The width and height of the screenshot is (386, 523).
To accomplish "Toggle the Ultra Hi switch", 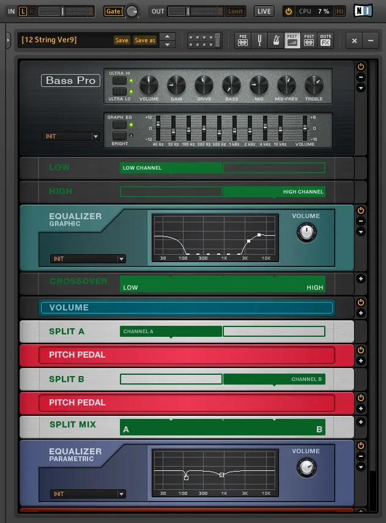I will 119,81.
